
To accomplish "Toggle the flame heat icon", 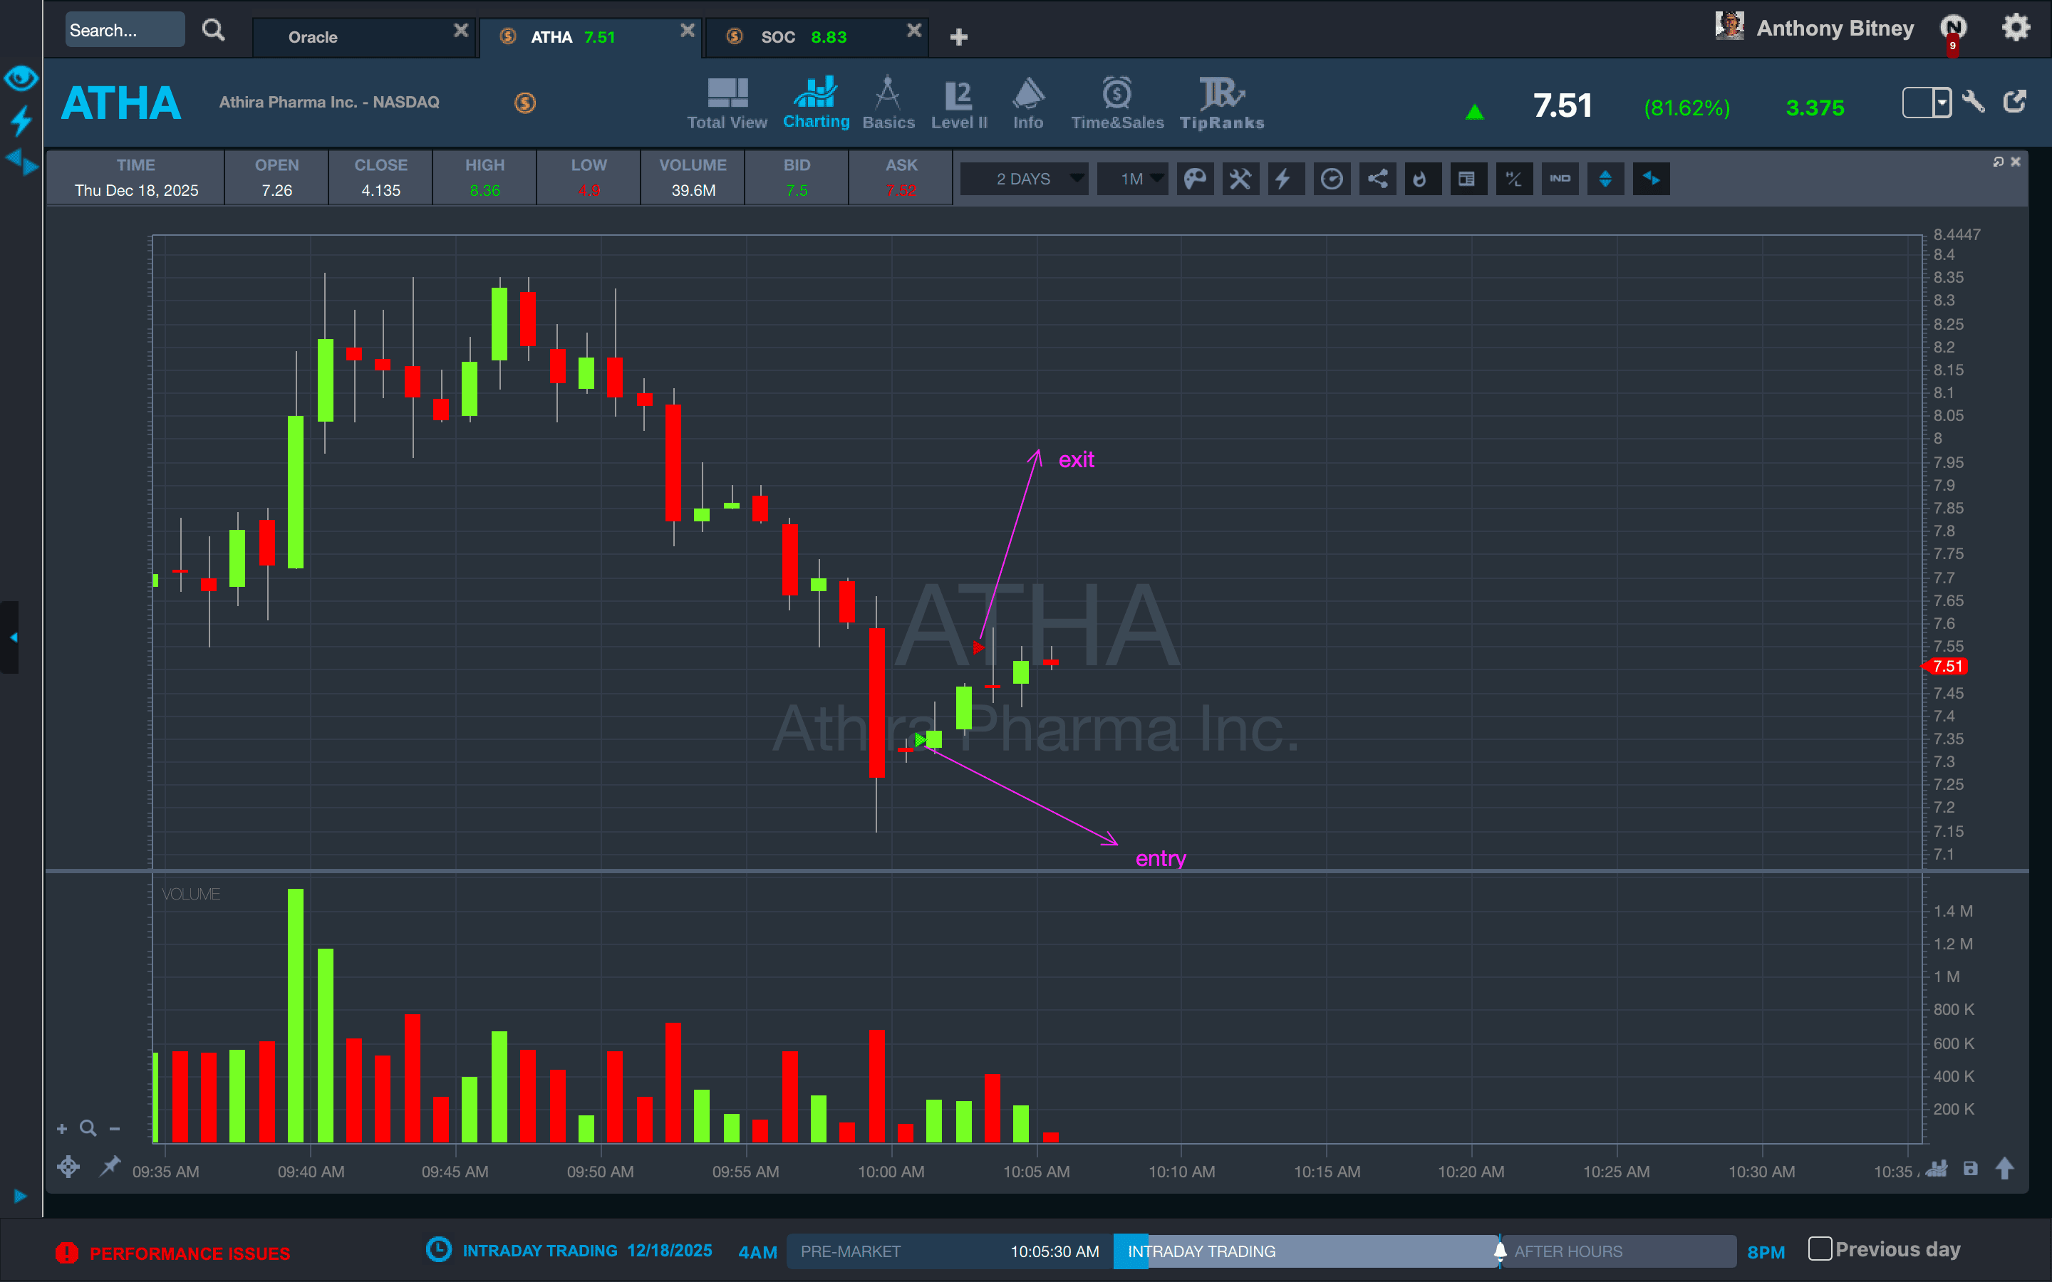I will [x=1422, y=179].
